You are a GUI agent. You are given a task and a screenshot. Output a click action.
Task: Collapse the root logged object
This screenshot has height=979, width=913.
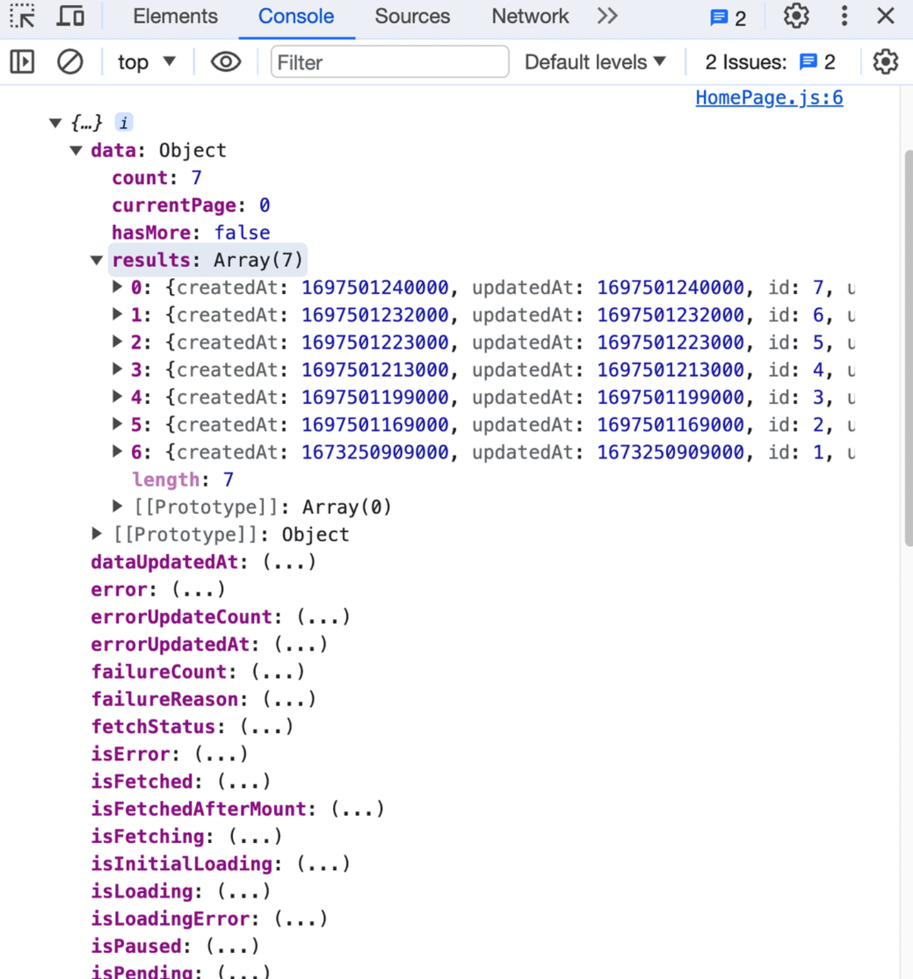56,123
